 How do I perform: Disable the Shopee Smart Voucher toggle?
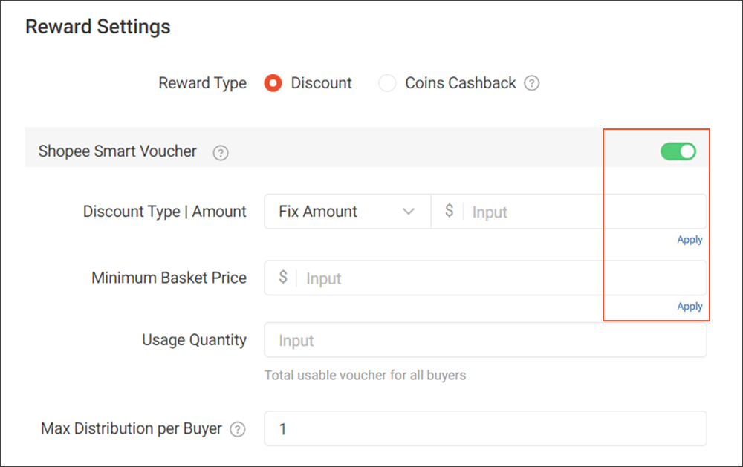point(678,151)
